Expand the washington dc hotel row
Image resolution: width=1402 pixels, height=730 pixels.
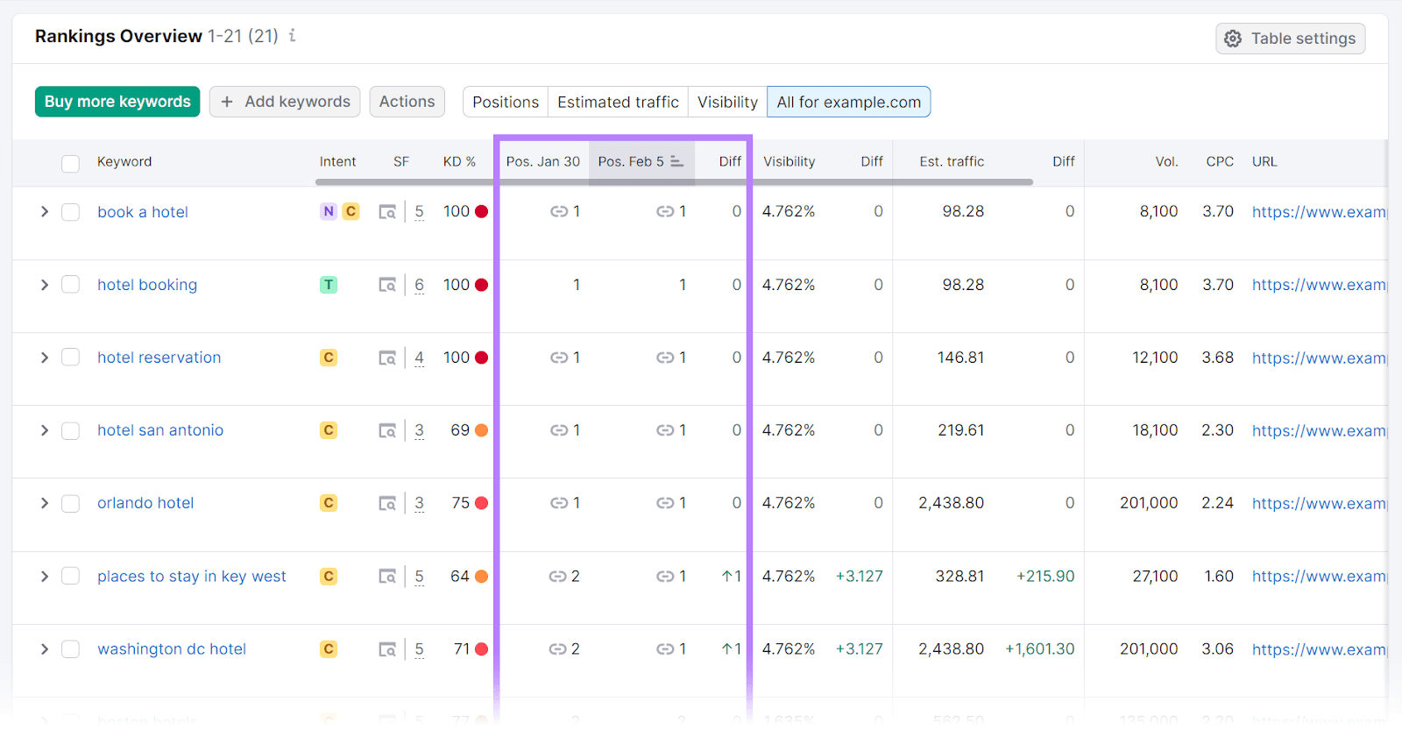point(44,649)
